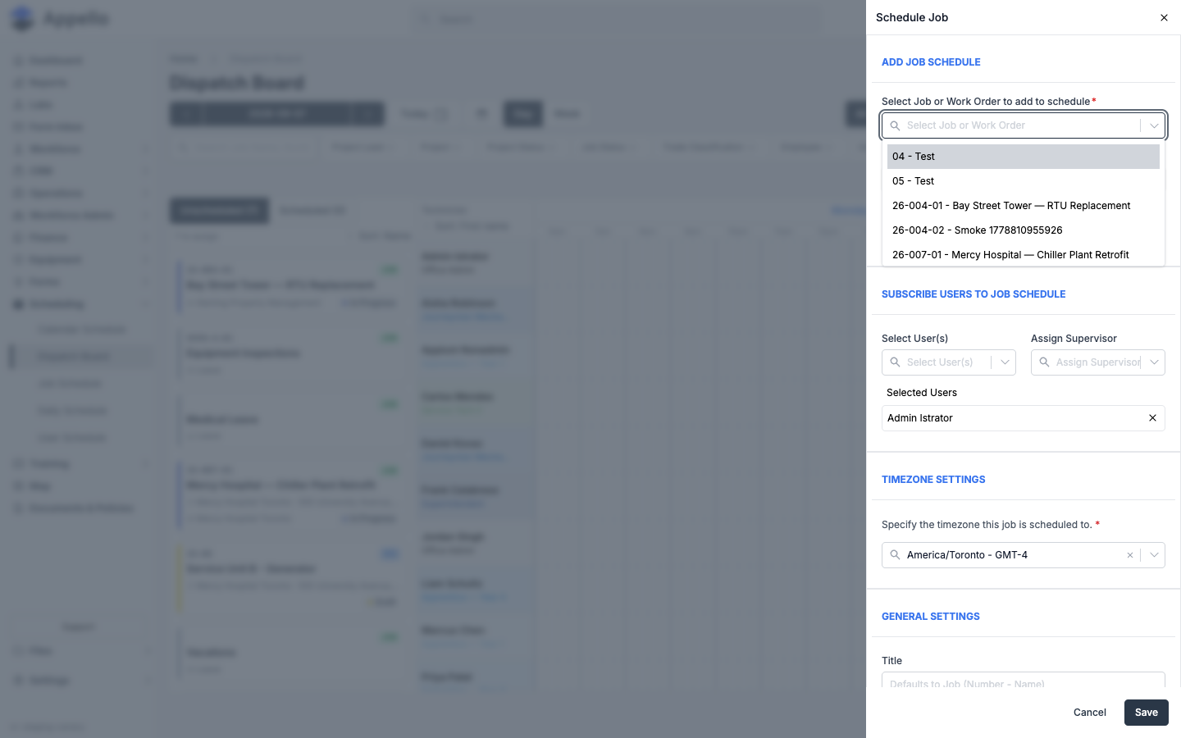Click the 'America/Toronto - GMT-4' timezone value

pos(967,555)
